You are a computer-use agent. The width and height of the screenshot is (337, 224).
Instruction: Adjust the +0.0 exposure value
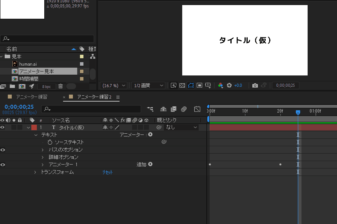point(238,85)
